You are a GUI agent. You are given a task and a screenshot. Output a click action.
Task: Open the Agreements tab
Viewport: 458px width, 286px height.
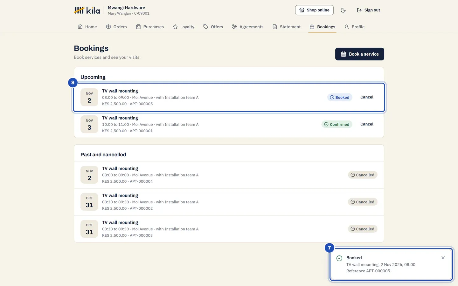coord(248,27)
